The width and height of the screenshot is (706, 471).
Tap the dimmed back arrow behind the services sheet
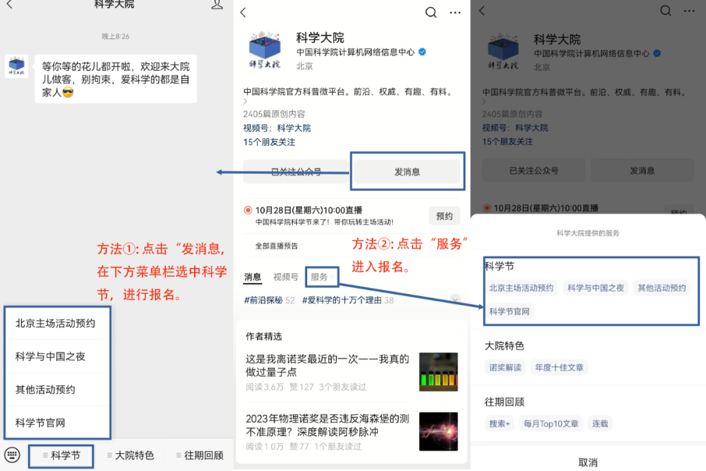(x=482, y=11)
